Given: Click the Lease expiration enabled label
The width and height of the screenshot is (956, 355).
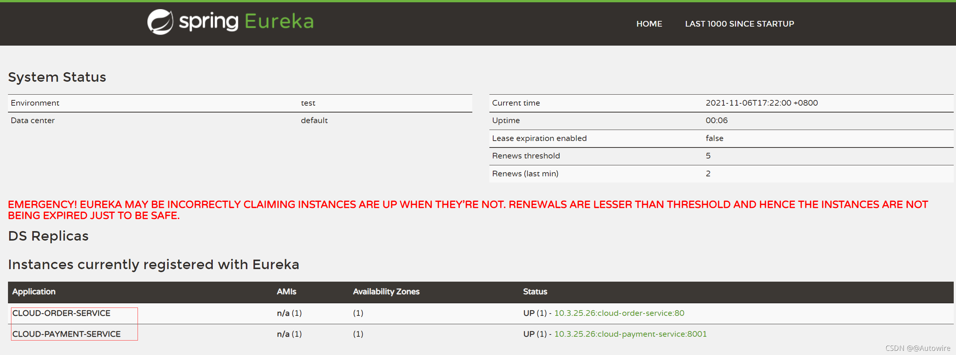Looking at the screenshot, I should pos(540,138).
